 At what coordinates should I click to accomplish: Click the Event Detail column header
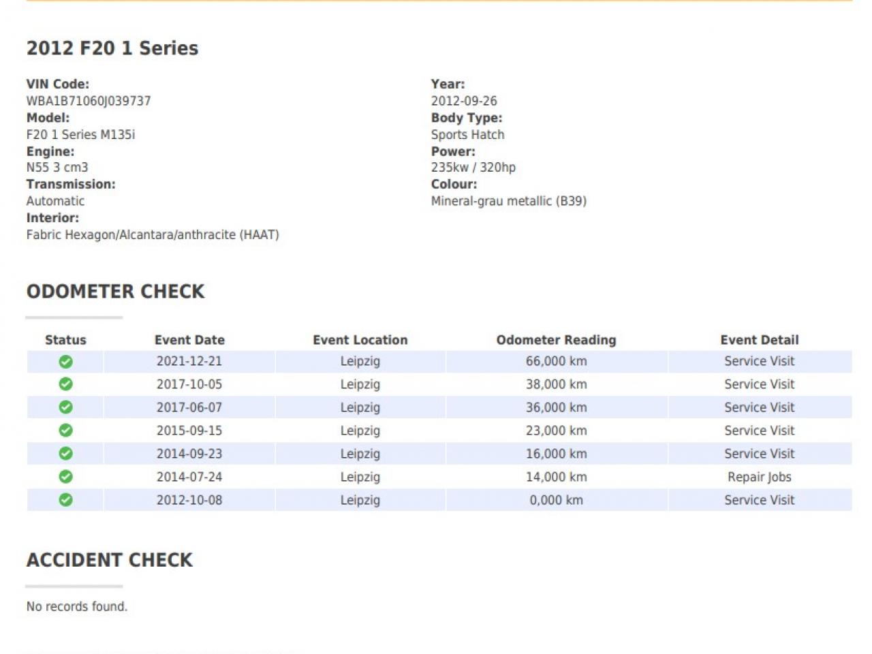coord(759,340)
